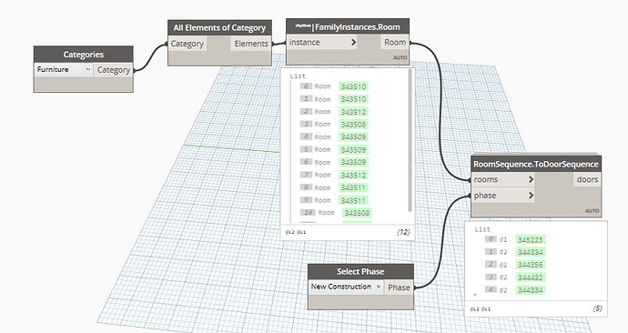Viewport: 628px width, 333px height.
Task: Click room ID 343512 at index 2
Action: (353, 112)
